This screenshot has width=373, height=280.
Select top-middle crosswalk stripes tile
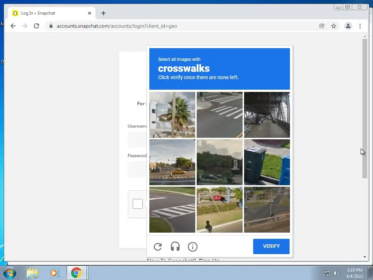coord(220,115)
